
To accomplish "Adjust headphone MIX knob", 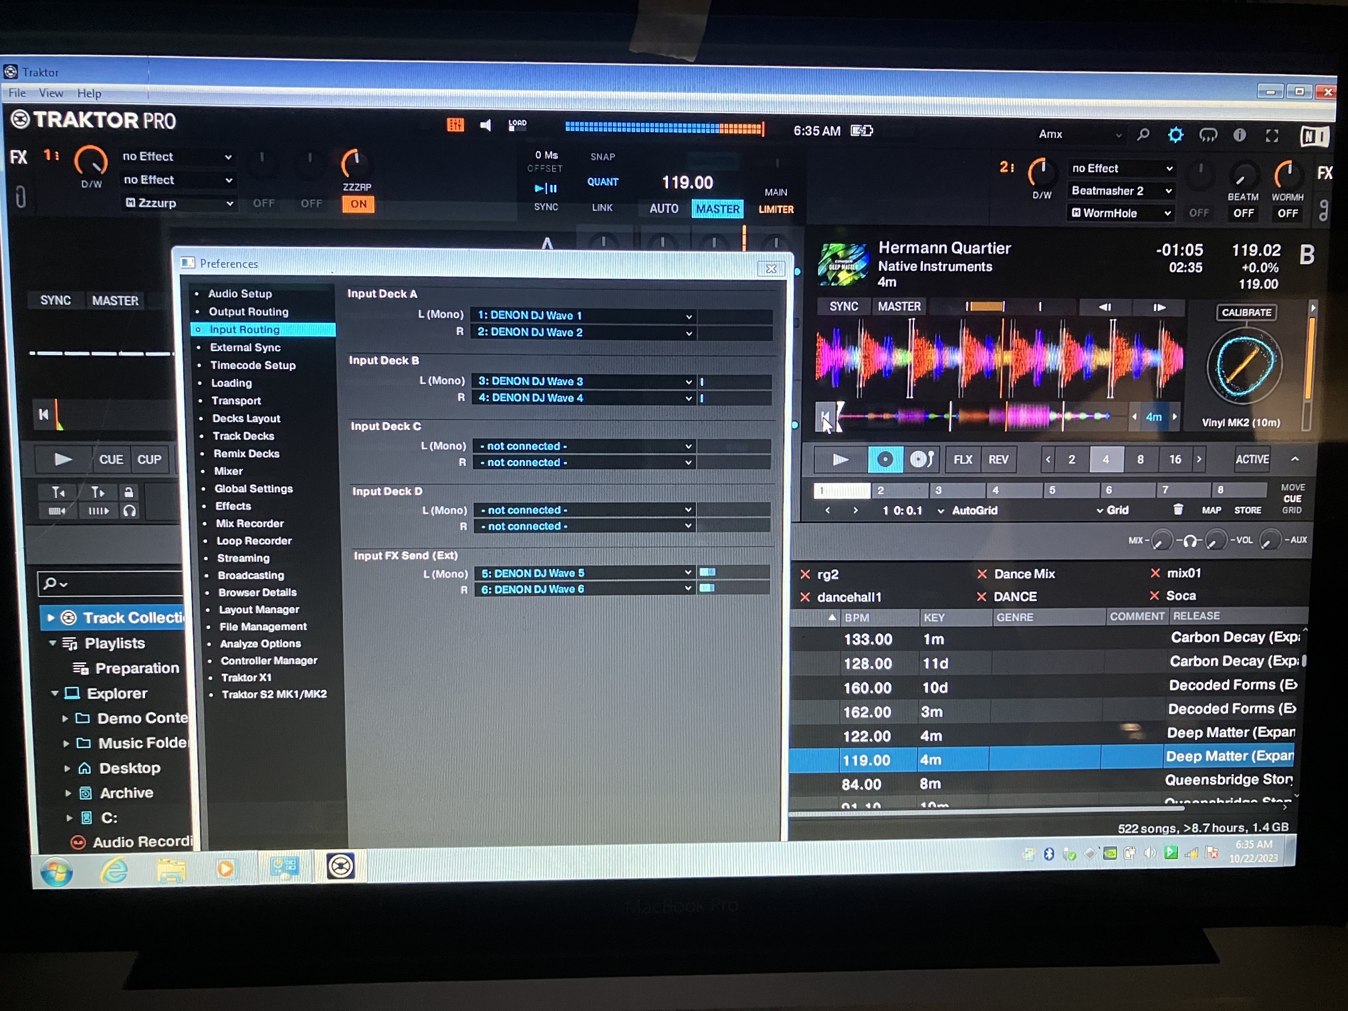I will point(1161,540).
